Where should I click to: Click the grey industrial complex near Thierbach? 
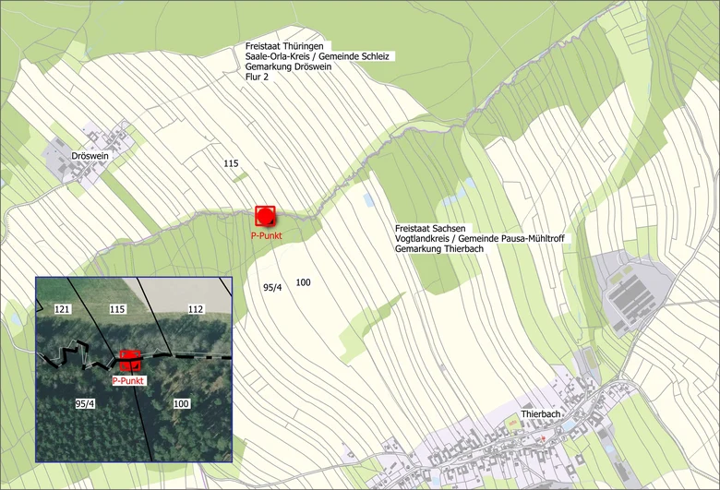pos(631,294)
